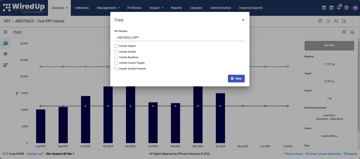This screenshot has width=360, height=159.
Task: Click the document search icon
Action: click(344, 21)
